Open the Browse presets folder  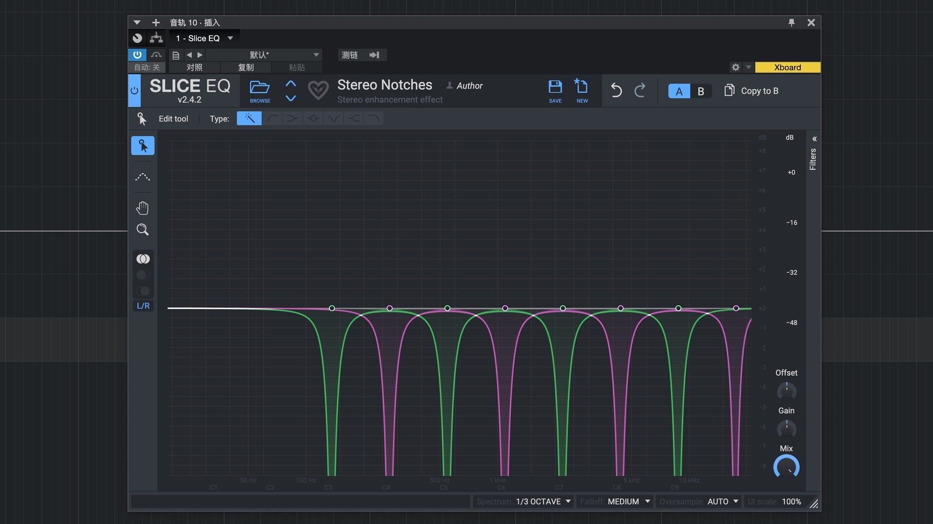260,91
